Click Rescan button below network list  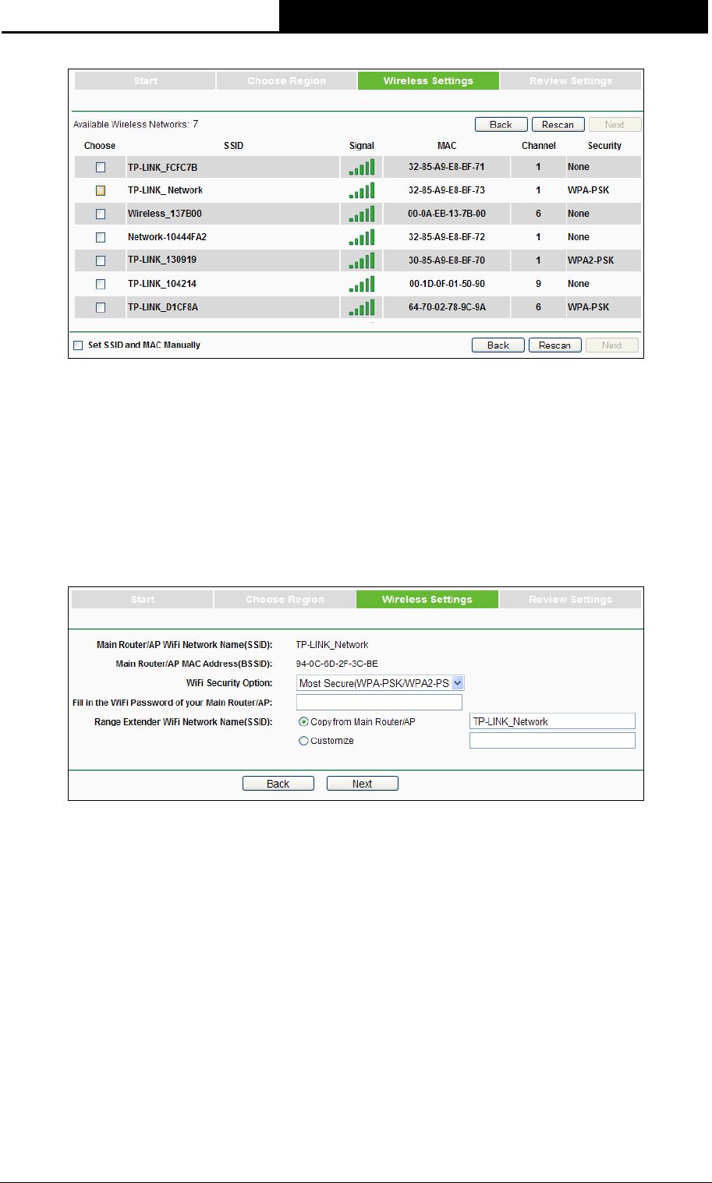(x=555, y=345)
